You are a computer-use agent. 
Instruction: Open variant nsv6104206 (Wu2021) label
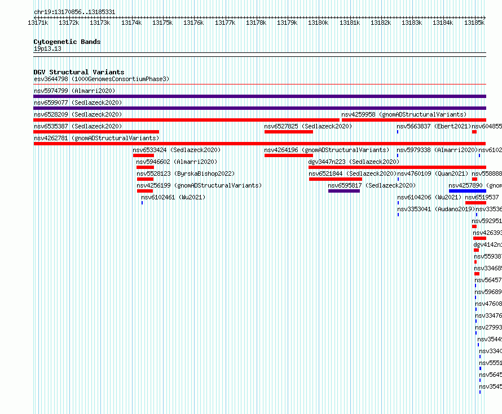click(429, 197)
